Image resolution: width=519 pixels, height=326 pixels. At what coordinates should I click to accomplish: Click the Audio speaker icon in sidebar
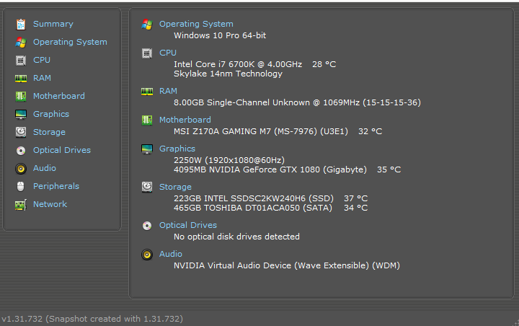pyautogui.click(x=20, y=169)
